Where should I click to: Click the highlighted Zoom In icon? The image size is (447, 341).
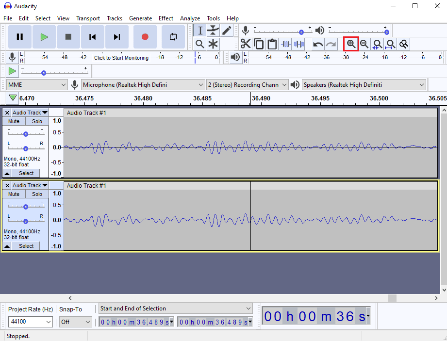350,44
